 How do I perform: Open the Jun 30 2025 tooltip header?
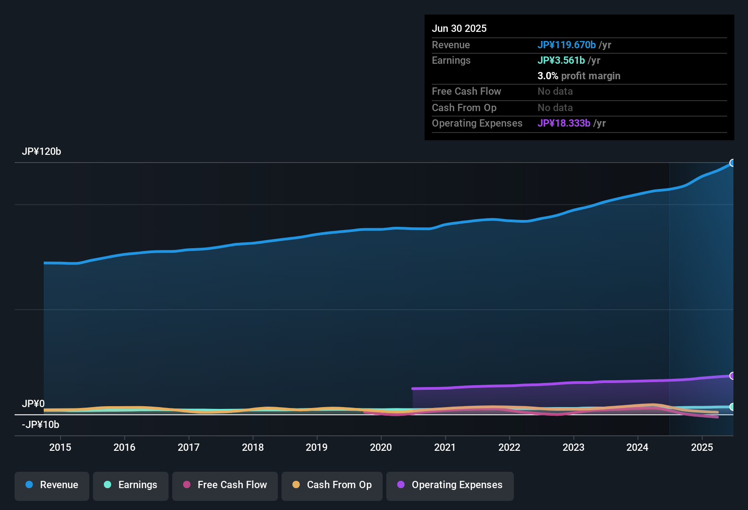pyautogui.click(x=459, y=28)
